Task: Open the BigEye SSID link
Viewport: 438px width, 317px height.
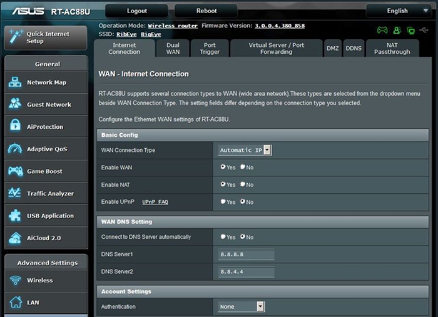Action: (151, 34)
